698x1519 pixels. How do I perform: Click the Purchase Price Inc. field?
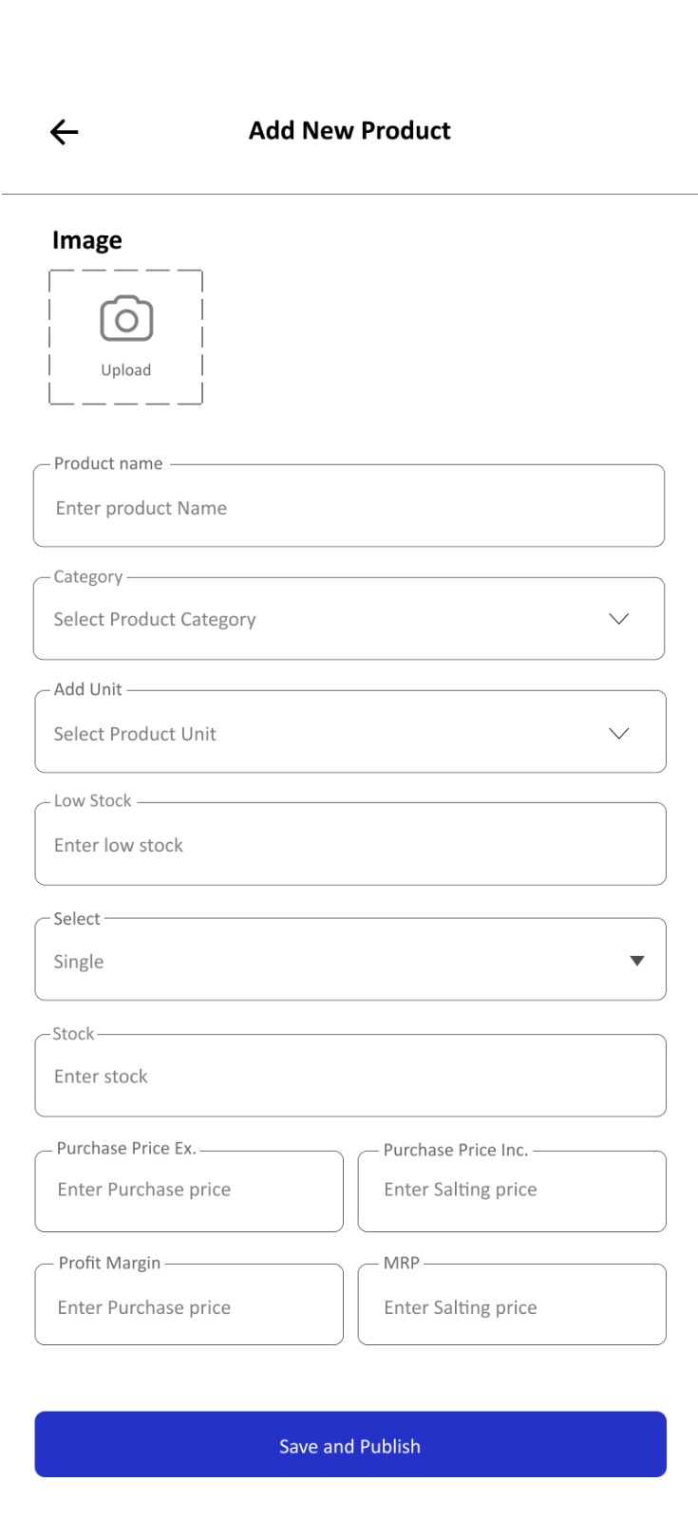[x=512, y=1191]
